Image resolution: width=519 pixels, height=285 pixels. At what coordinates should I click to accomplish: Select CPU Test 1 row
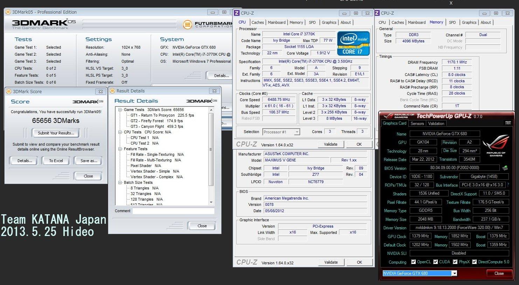pyautogui.click(x=144, y=138)
